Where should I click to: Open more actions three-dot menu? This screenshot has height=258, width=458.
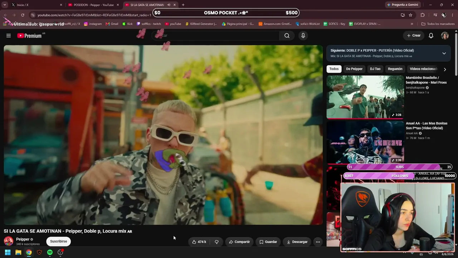[x=318, y=242]
